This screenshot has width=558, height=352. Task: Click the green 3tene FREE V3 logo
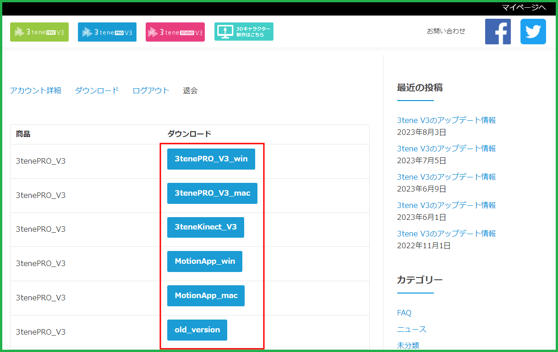[39, 32]
